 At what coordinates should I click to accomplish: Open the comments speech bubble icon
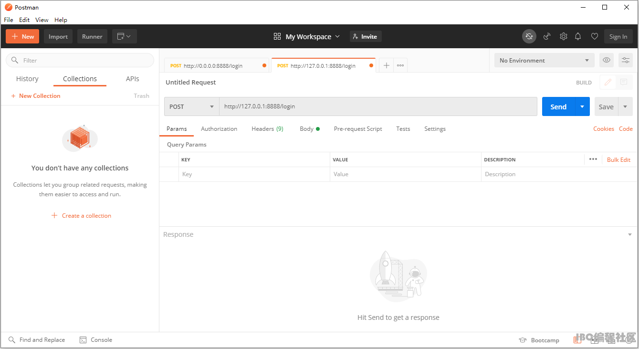[x=624, y=82]
